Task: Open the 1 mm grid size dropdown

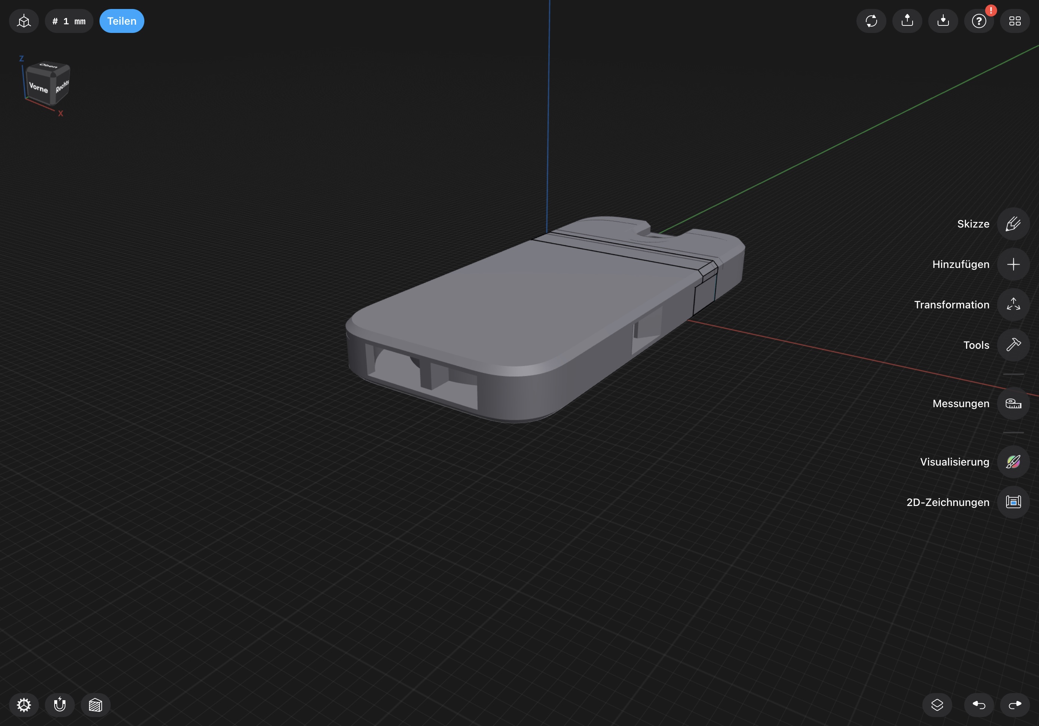Action: tap(69, 21)
